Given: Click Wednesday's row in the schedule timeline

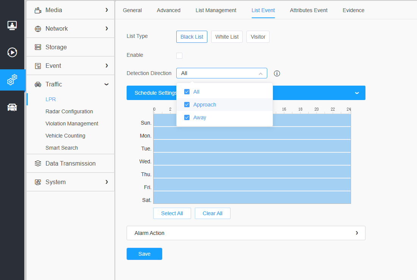Looking at the screenshot, I should (x=252, y=159).
